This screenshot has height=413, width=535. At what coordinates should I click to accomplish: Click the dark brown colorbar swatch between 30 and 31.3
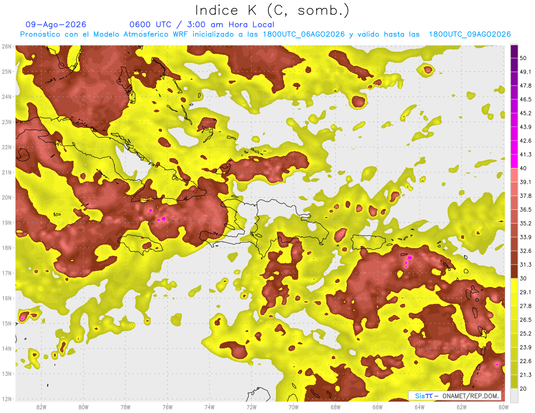tap(514, 271)
